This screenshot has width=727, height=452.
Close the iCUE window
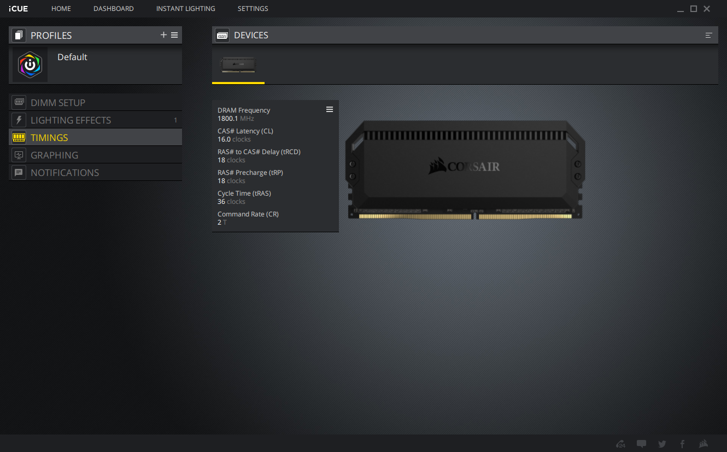pyautogui.click(x=707, y=9)
